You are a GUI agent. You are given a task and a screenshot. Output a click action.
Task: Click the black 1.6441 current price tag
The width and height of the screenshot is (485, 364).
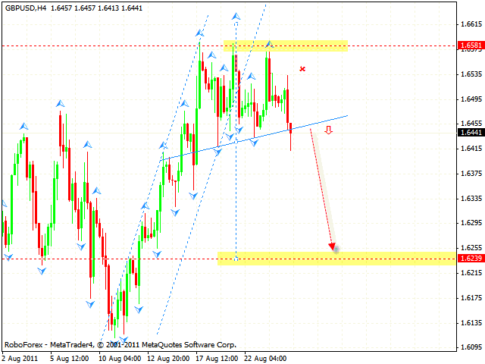coord(471,133)
